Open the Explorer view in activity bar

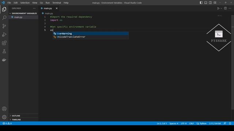(4, 9)
